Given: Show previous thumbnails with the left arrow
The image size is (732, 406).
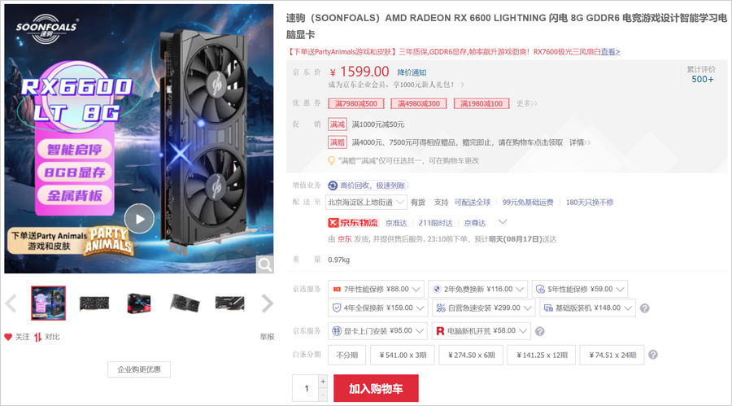Looking at the screenshot, I should click(x=11, y=303).
